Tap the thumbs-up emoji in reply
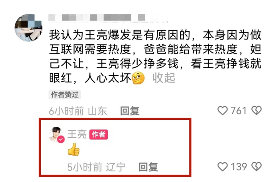 [x=74, y=149]
